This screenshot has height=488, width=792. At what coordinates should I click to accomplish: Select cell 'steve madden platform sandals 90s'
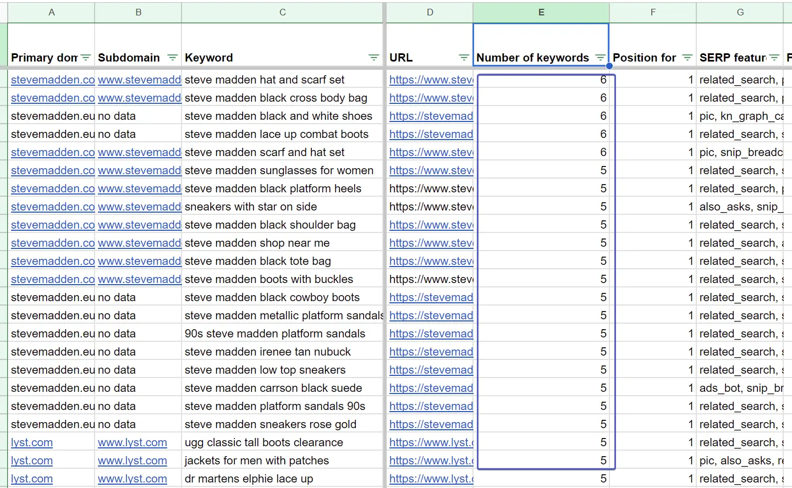coord(282,406)
